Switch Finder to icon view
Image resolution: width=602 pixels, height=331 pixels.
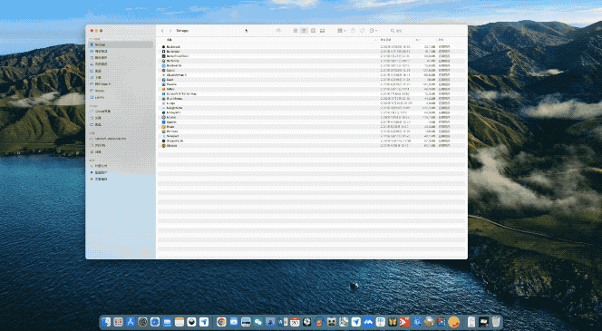[296, 30]
